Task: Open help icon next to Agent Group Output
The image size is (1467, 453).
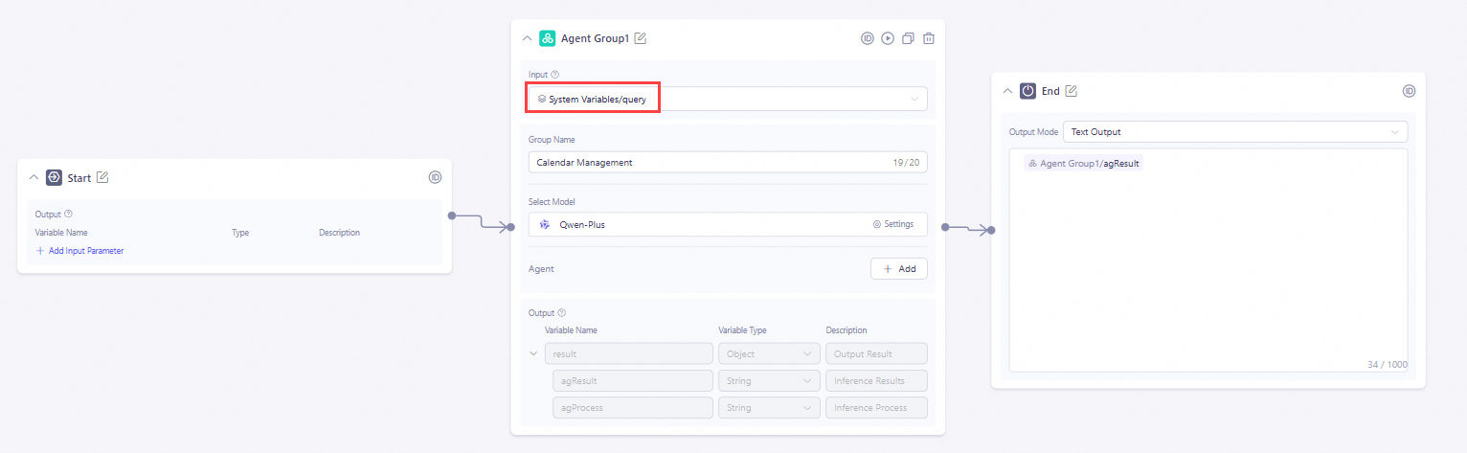Action: 562,312
